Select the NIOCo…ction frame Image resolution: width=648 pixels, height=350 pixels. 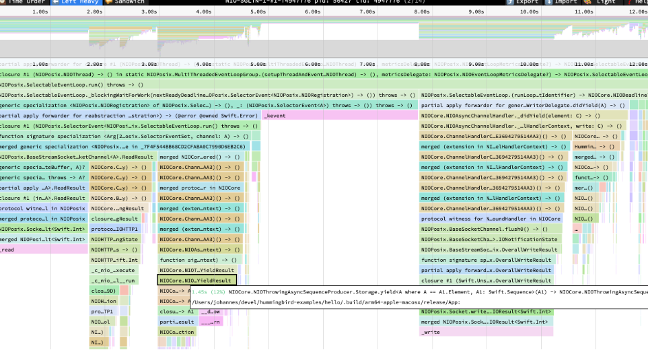(x=177, y=332)
